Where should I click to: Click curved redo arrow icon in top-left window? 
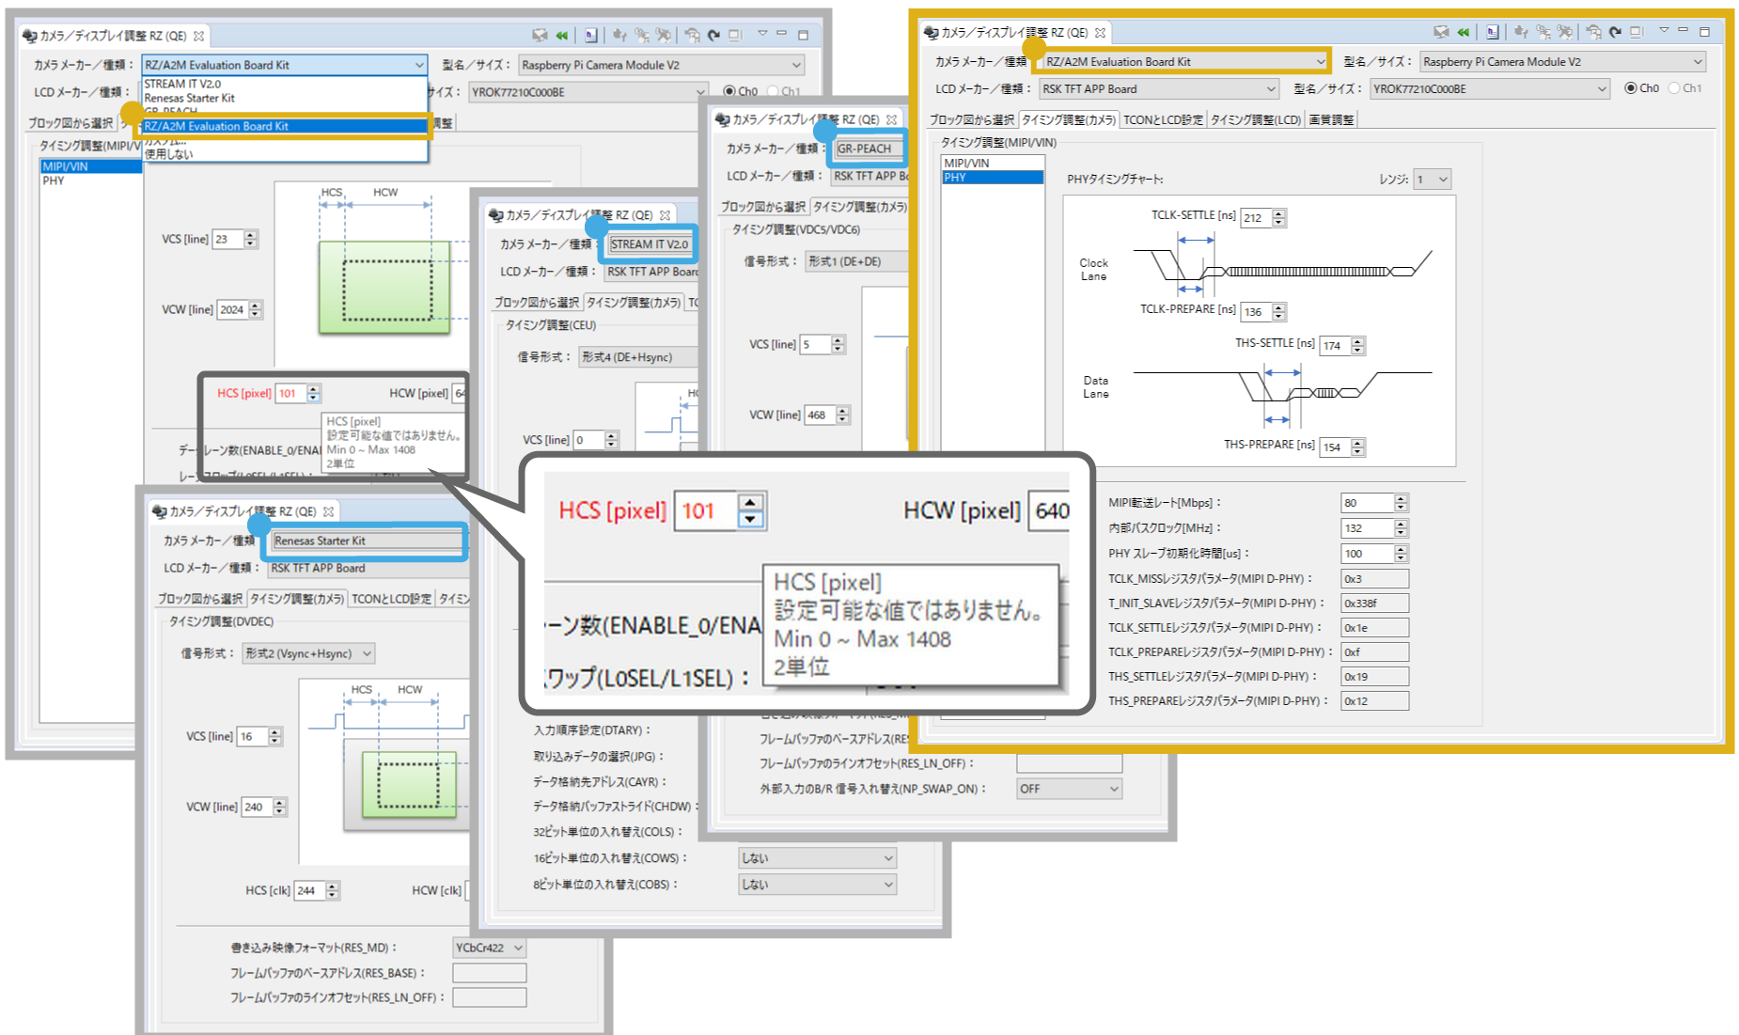713,36
